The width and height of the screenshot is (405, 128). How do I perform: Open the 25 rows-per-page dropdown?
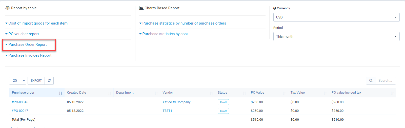pyautogui.click(x=18, y=81)
